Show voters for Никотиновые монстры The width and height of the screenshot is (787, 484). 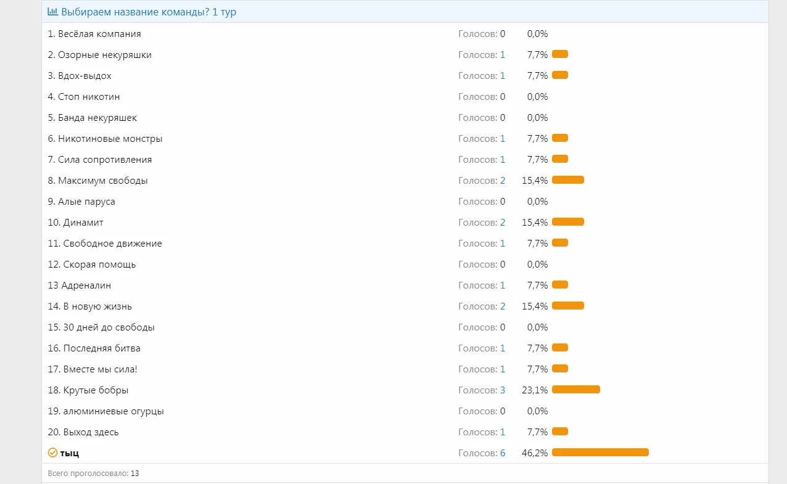503,139
